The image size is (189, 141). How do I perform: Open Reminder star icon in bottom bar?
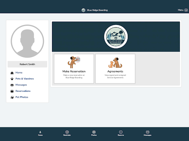(67, 132)
